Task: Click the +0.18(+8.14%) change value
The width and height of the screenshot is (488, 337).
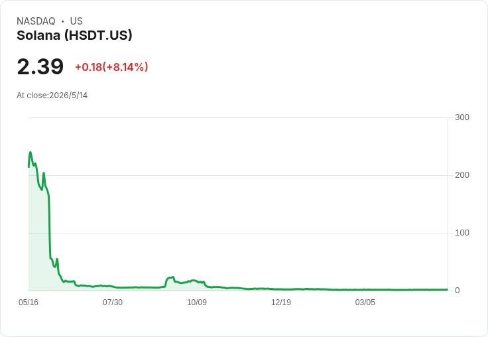Action: (111, 67)
